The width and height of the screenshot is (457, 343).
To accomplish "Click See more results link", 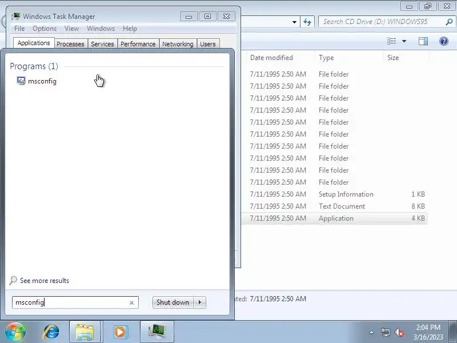I will pos(45,281).
